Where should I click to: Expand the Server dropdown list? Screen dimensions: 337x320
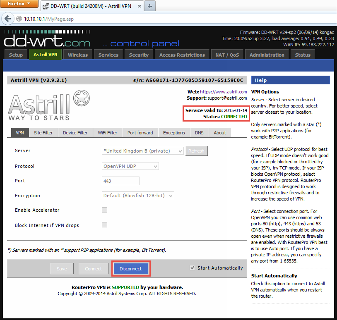[143, 151]
